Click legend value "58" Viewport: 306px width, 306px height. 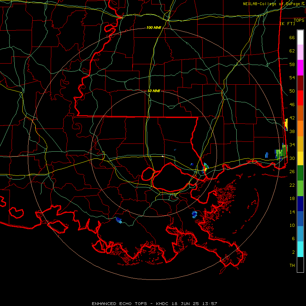(292, 64)
